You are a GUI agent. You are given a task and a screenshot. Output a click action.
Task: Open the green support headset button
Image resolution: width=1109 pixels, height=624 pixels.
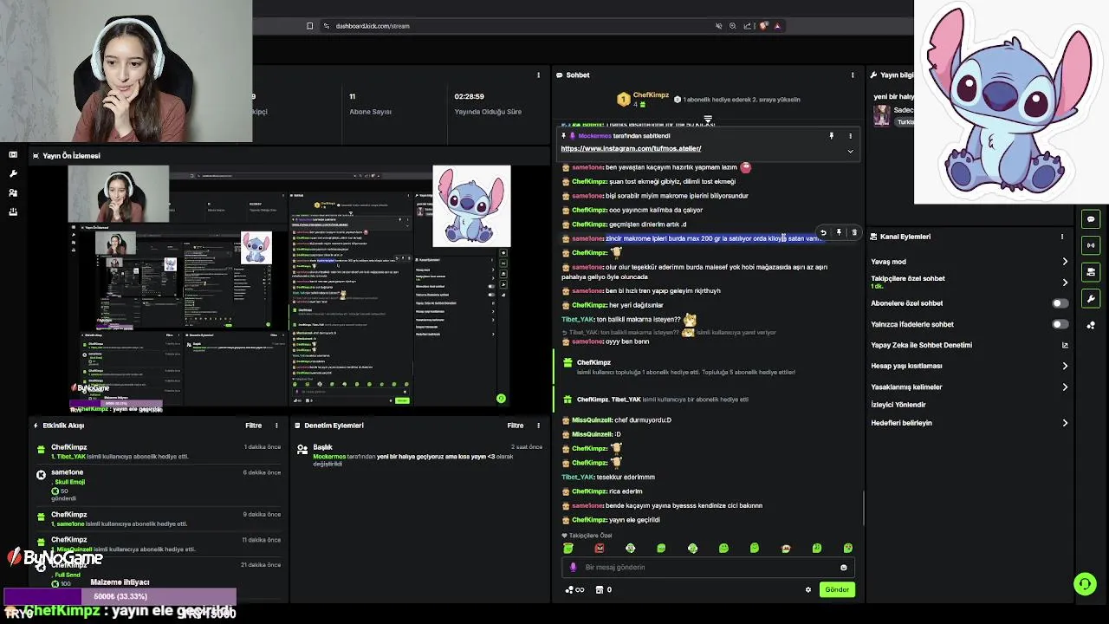click(x=1085, y=584)
